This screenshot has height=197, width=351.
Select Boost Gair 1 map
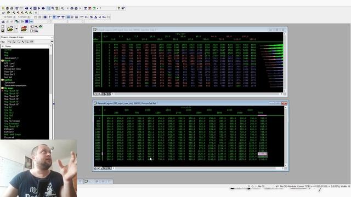(9, 72)
